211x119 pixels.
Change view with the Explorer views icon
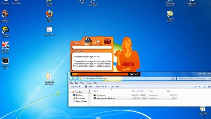tap(196, 87)
